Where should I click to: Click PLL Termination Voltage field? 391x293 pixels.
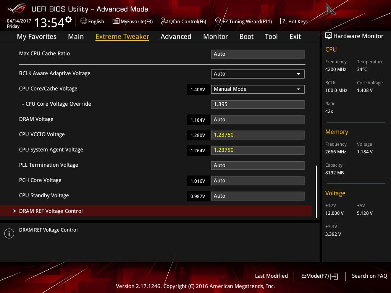[x=258, y=166]
